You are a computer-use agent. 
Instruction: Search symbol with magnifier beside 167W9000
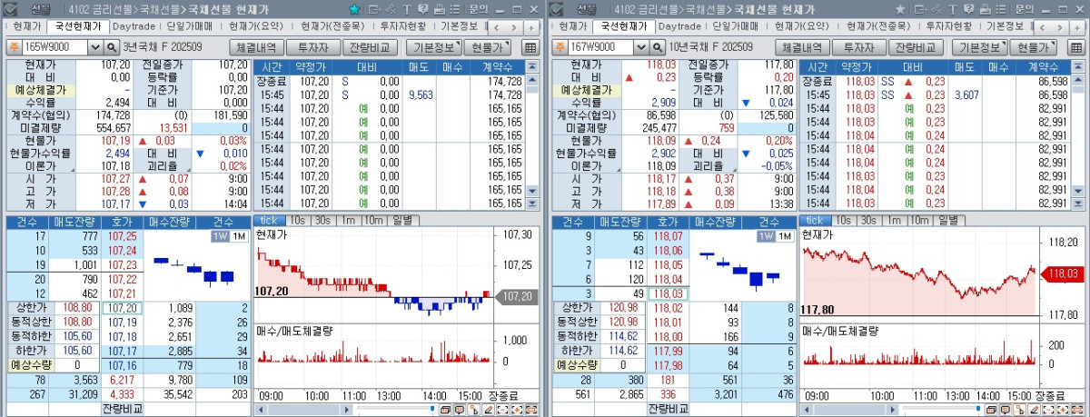tap(659, 46)
